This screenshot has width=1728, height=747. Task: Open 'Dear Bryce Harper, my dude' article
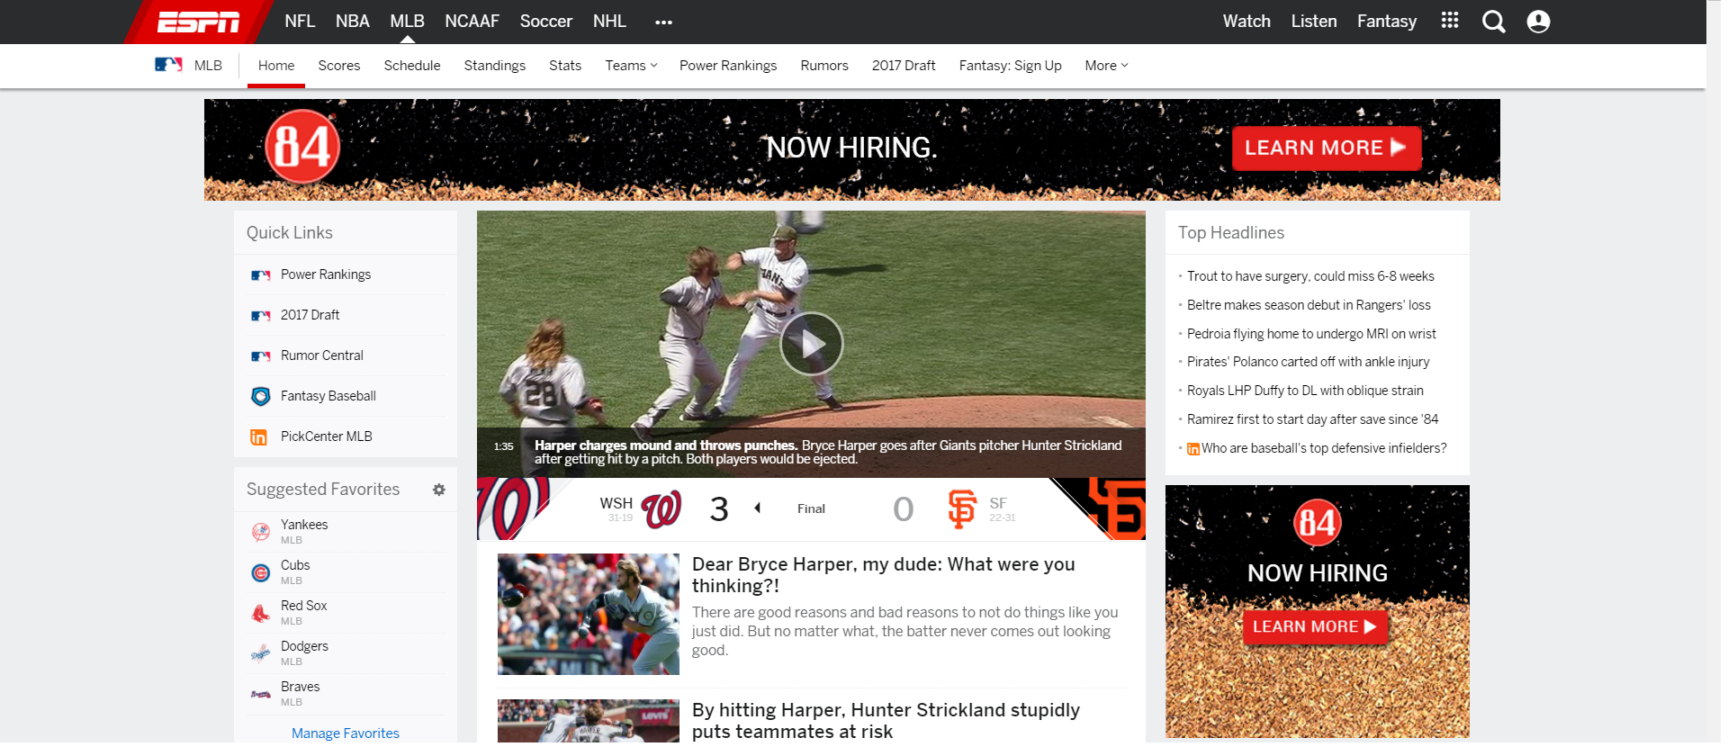click(x=884, y=575)
